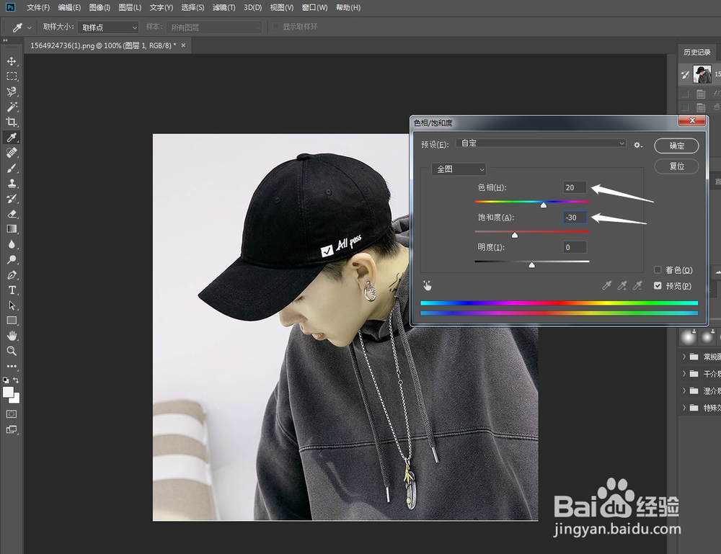
Task: Select the Clone Stamp tool
Action: (x=12, y=183)
